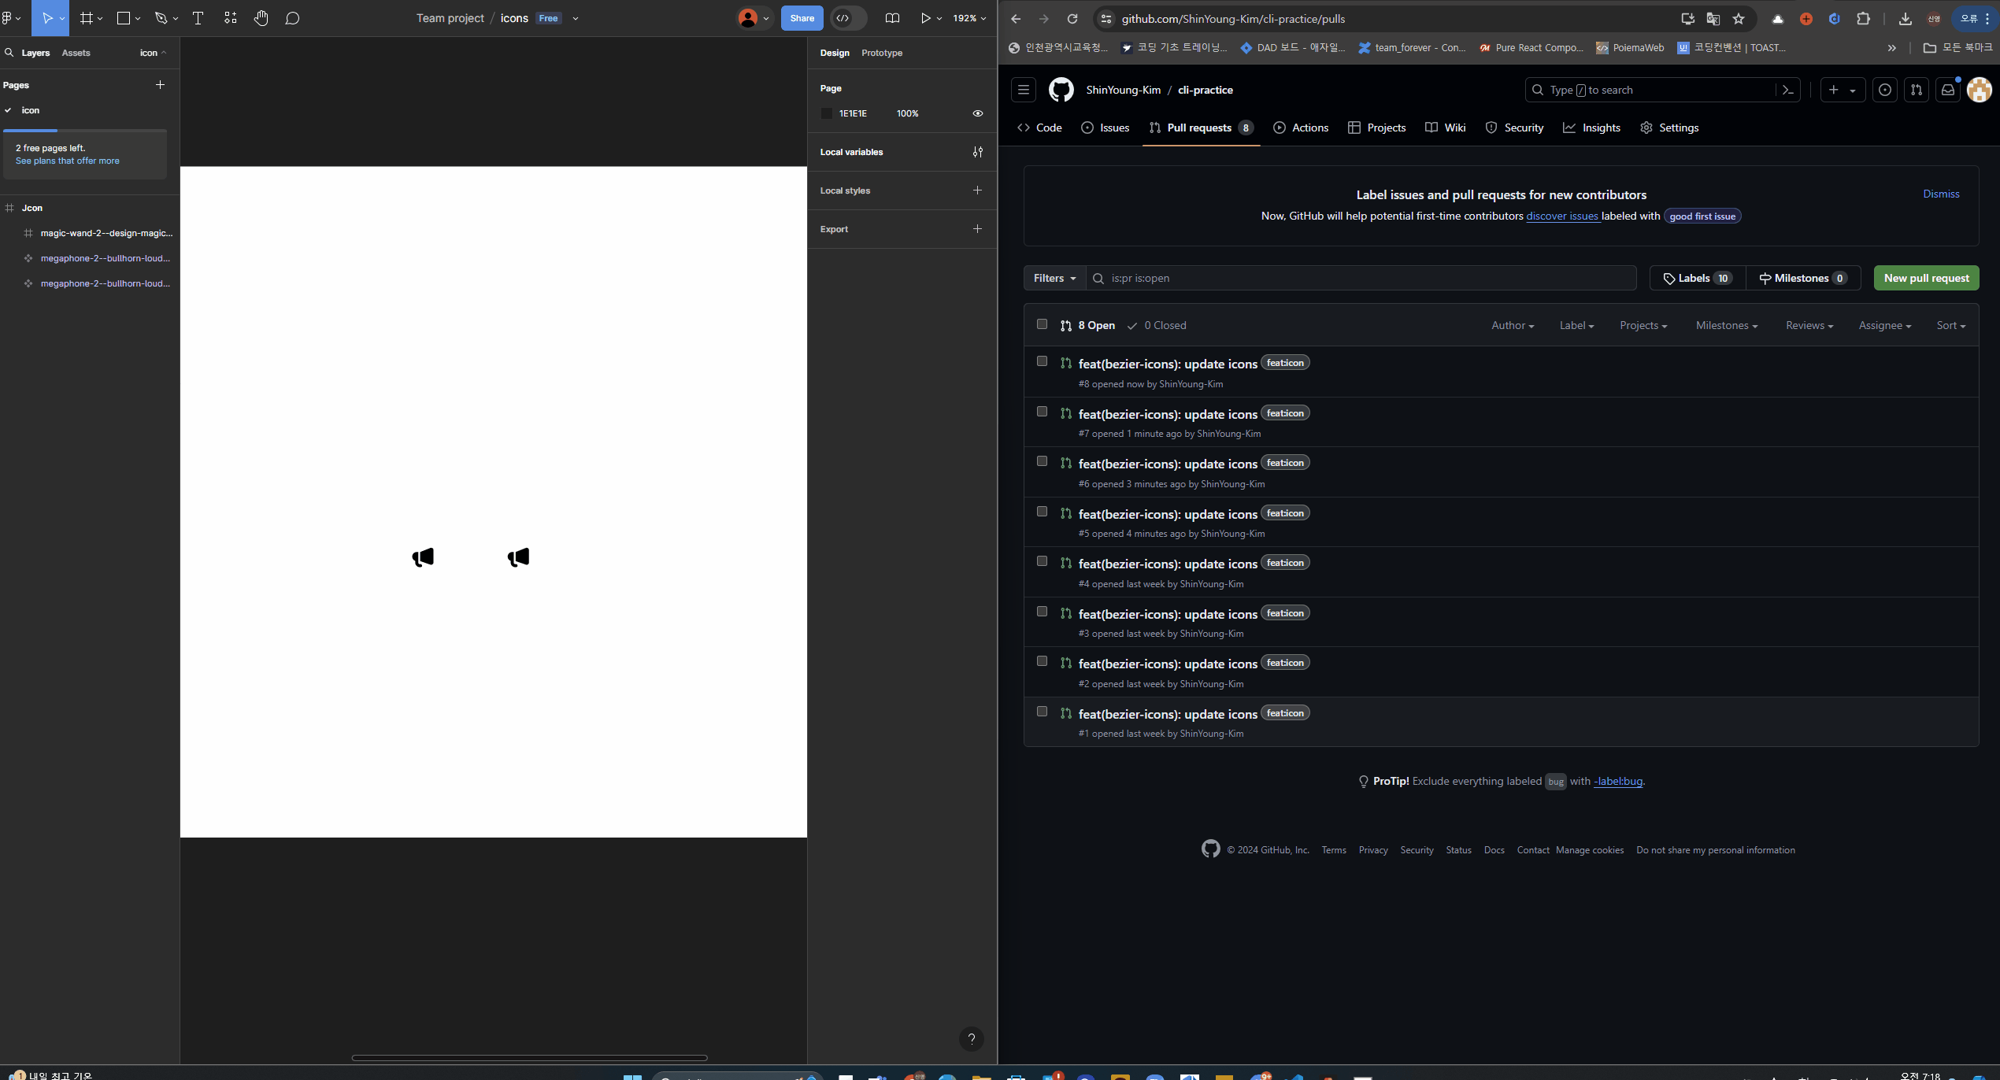Select the move/arrow tool
This screenshot has height=1080, width=2000.
[x=46, y=17]
